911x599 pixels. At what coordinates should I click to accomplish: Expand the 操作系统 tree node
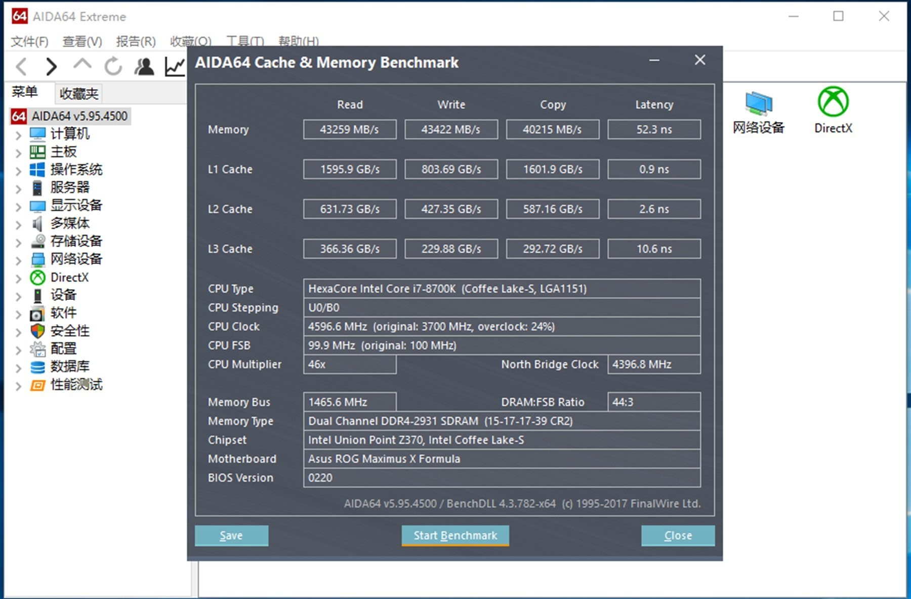[18, 171]
